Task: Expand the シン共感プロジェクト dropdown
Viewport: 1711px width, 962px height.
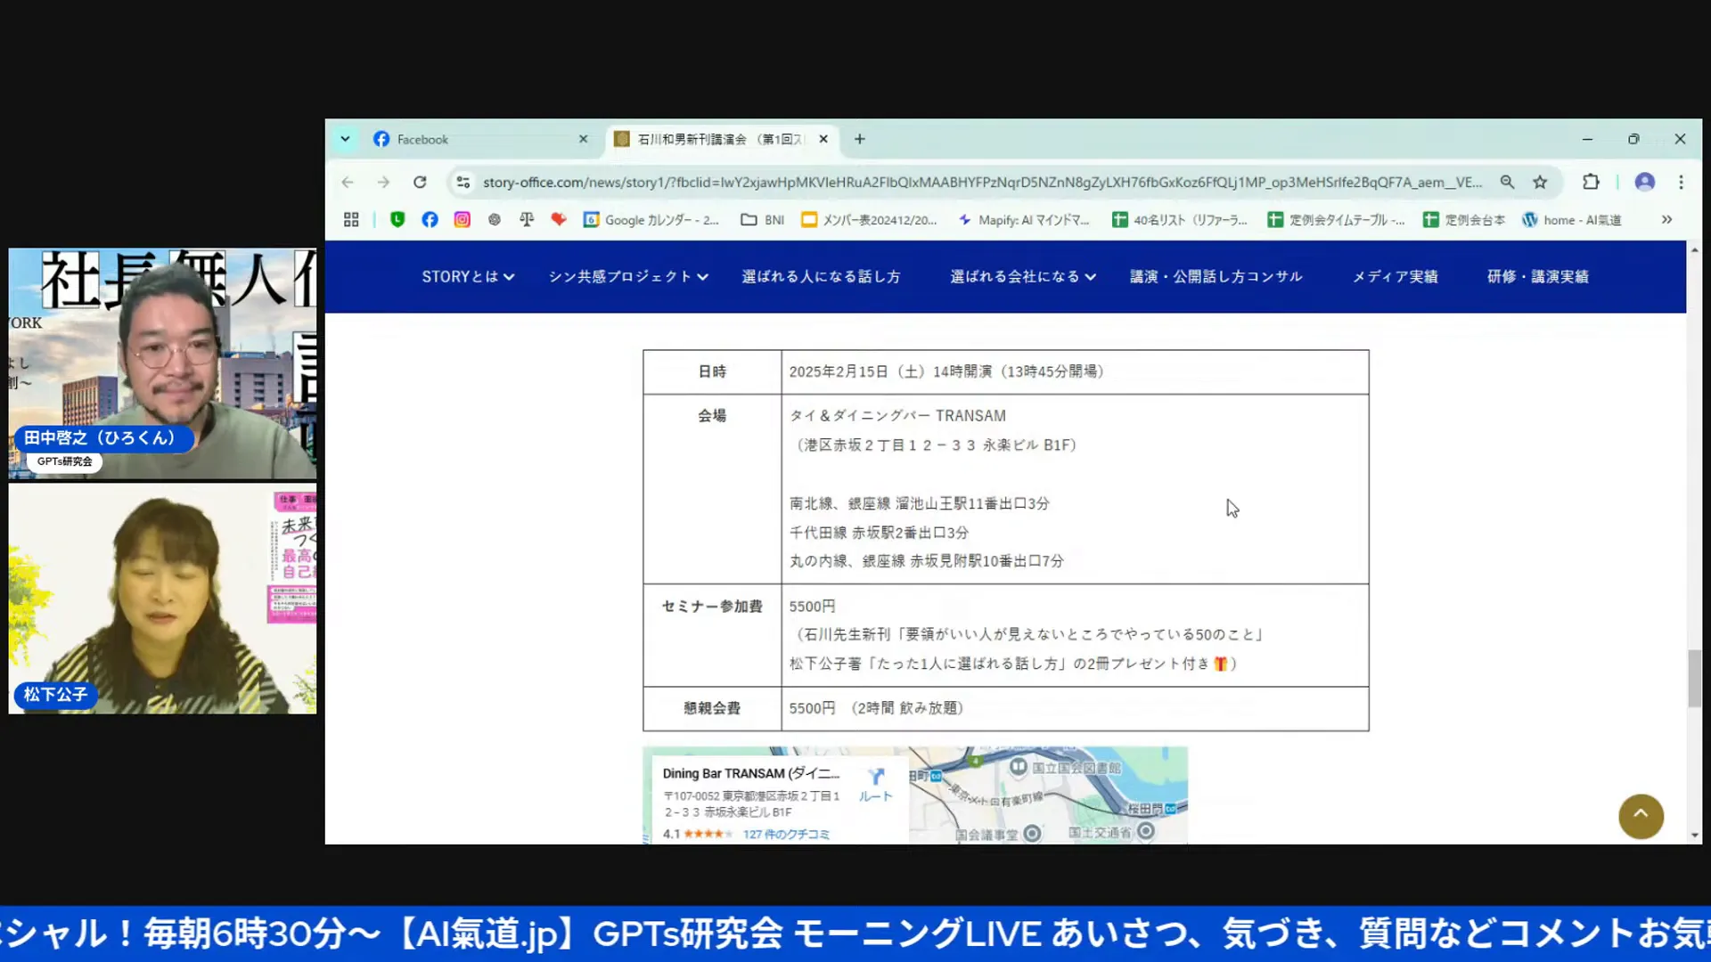Action: 628,277
